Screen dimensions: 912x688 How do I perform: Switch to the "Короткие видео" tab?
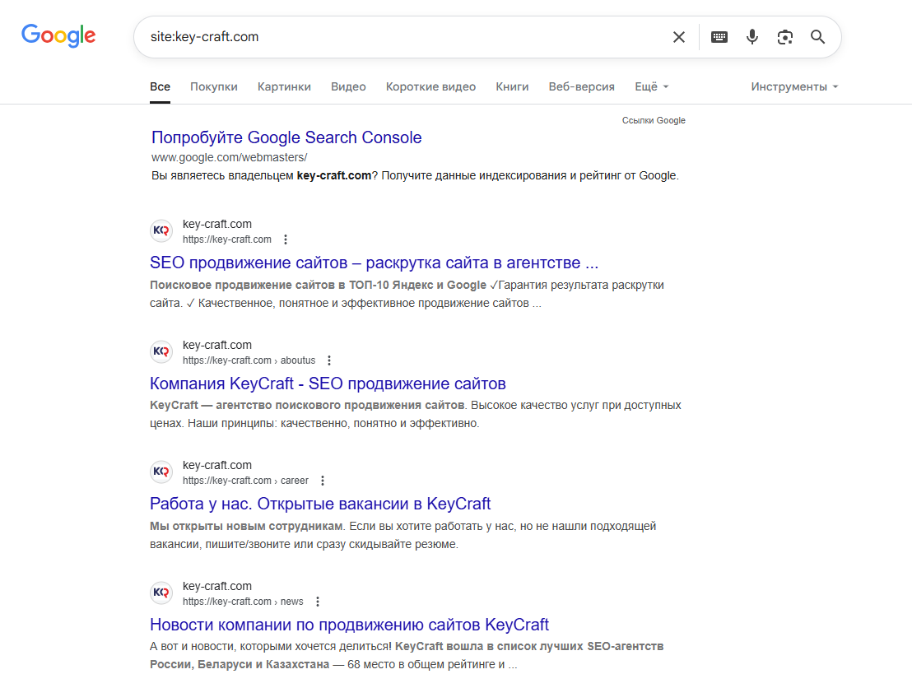tap(430, 86)
